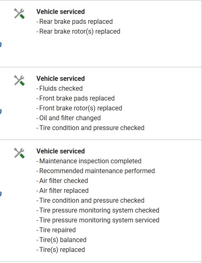Click 'Oil and filter changed' entry
The image size is (202, 263).
click(69, 118)
